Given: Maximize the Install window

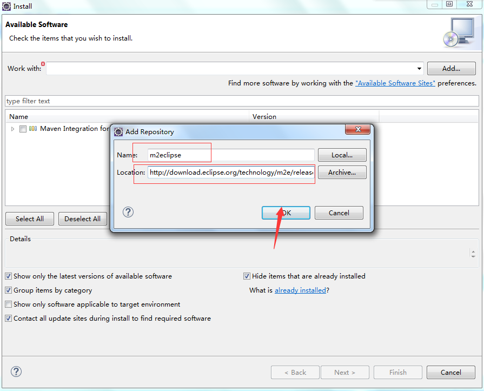Looking at the screenshot, I should pos(449,4).
